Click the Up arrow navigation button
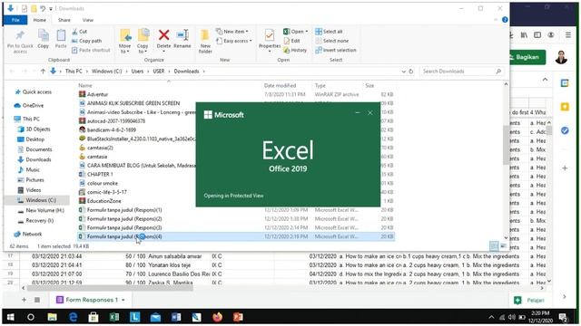Image resolution: width=581 pixels, height=326 pixels. tap(43, 71)
